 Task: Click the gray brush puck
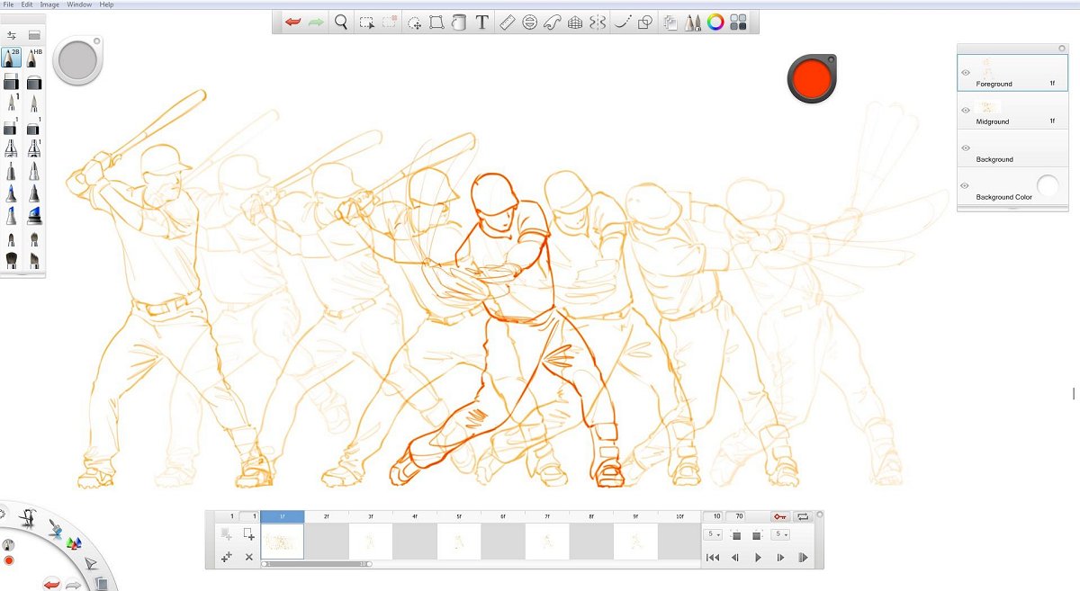pyautogui.click(x=76, y=61)
